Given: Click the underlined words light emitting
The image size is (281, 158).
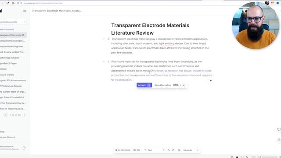Looking at the screenshot, I should 166,43.
